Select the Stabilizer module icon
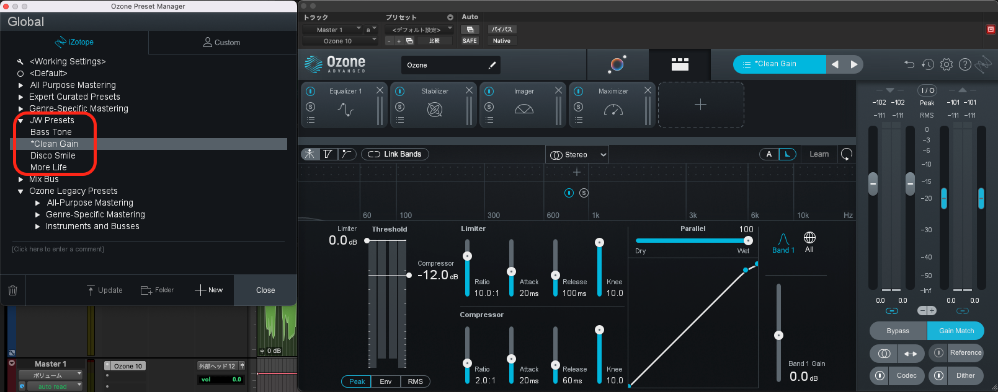 tap(435, 110)
